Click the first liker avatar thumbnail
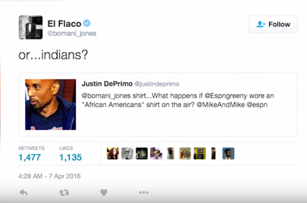 (x=113, y=153)
